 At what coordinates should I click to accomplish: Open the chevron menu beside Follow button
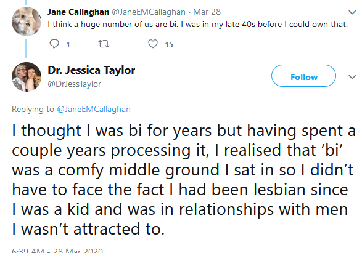click(x=352, y=77)
